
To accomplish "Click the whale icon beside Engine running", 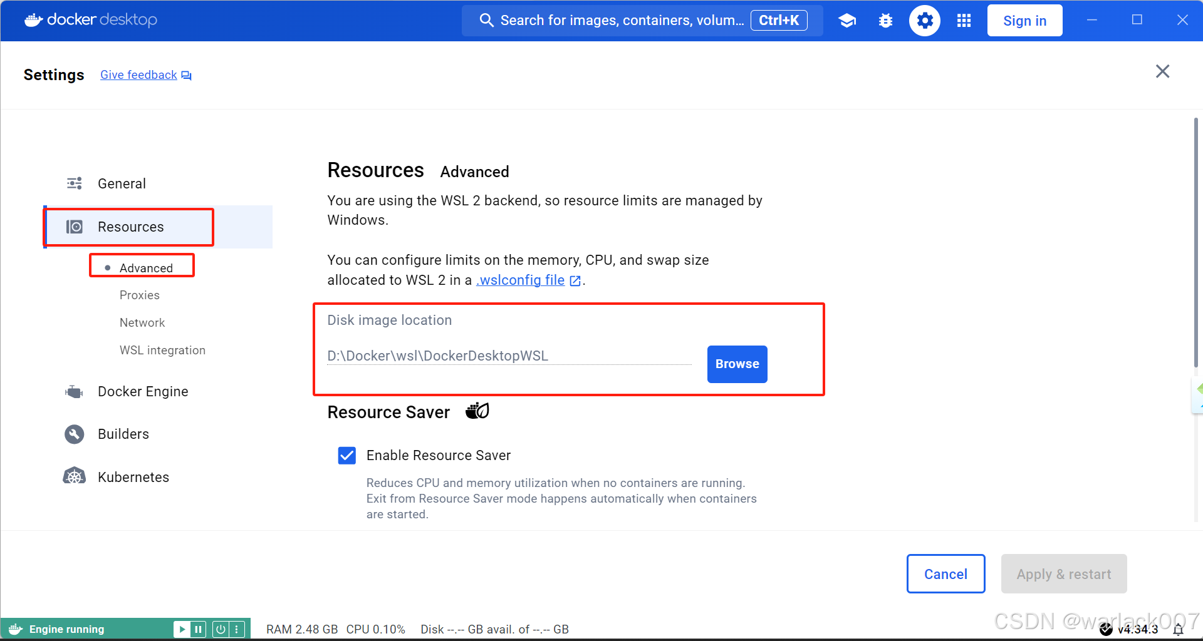I will click(x=16, y=629).
